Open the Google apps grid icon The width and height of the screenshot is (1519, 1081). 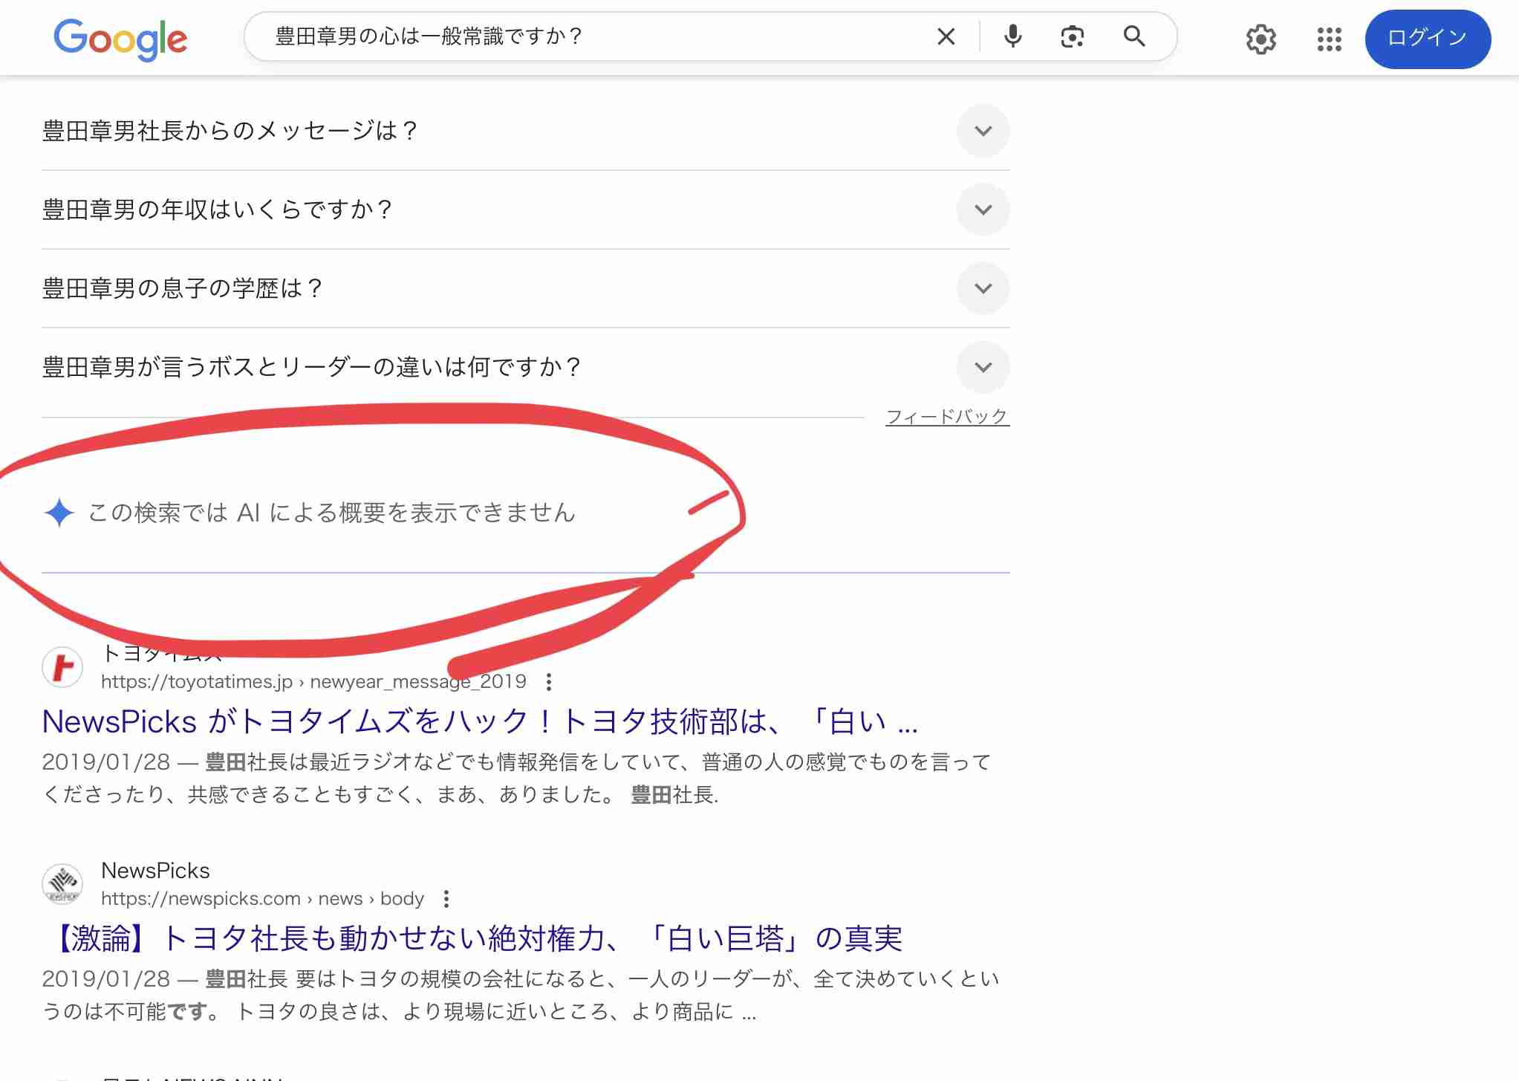click(1329, 39)
